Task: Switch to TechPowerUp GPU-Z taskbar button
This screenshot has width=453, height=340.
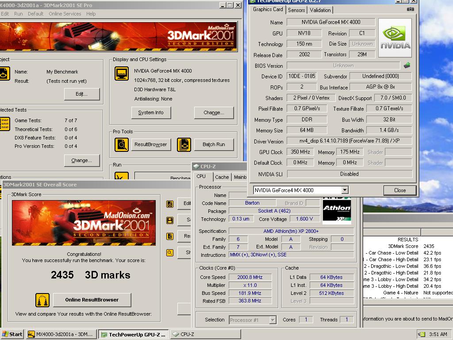Action: [x=133, y=334]
